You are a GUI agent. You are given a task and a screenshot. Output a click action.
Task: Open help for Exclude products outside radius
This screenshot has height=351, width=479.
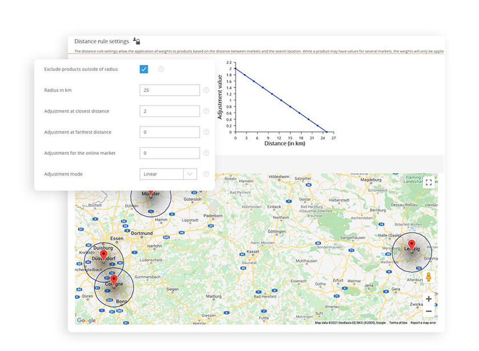(161, 69)
